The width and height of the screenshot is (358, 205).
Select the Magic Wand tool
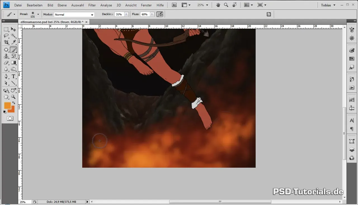tap(13, 36)
